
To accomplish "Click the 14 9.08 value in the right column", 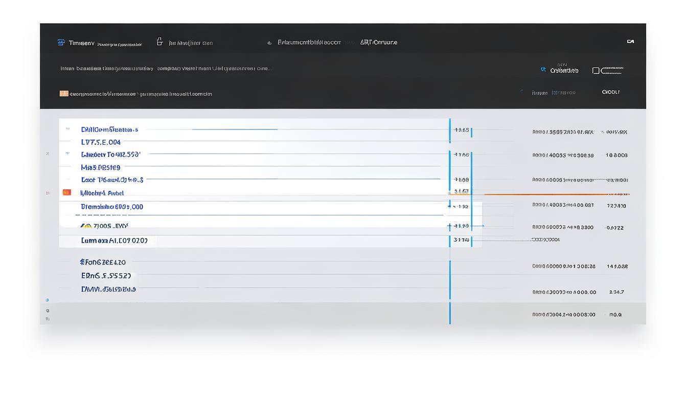I will tap(617, 266).
